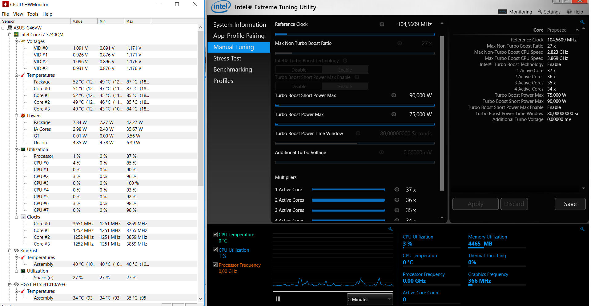
Task: Pause the monitoring graph
Action: coord(278,299)
